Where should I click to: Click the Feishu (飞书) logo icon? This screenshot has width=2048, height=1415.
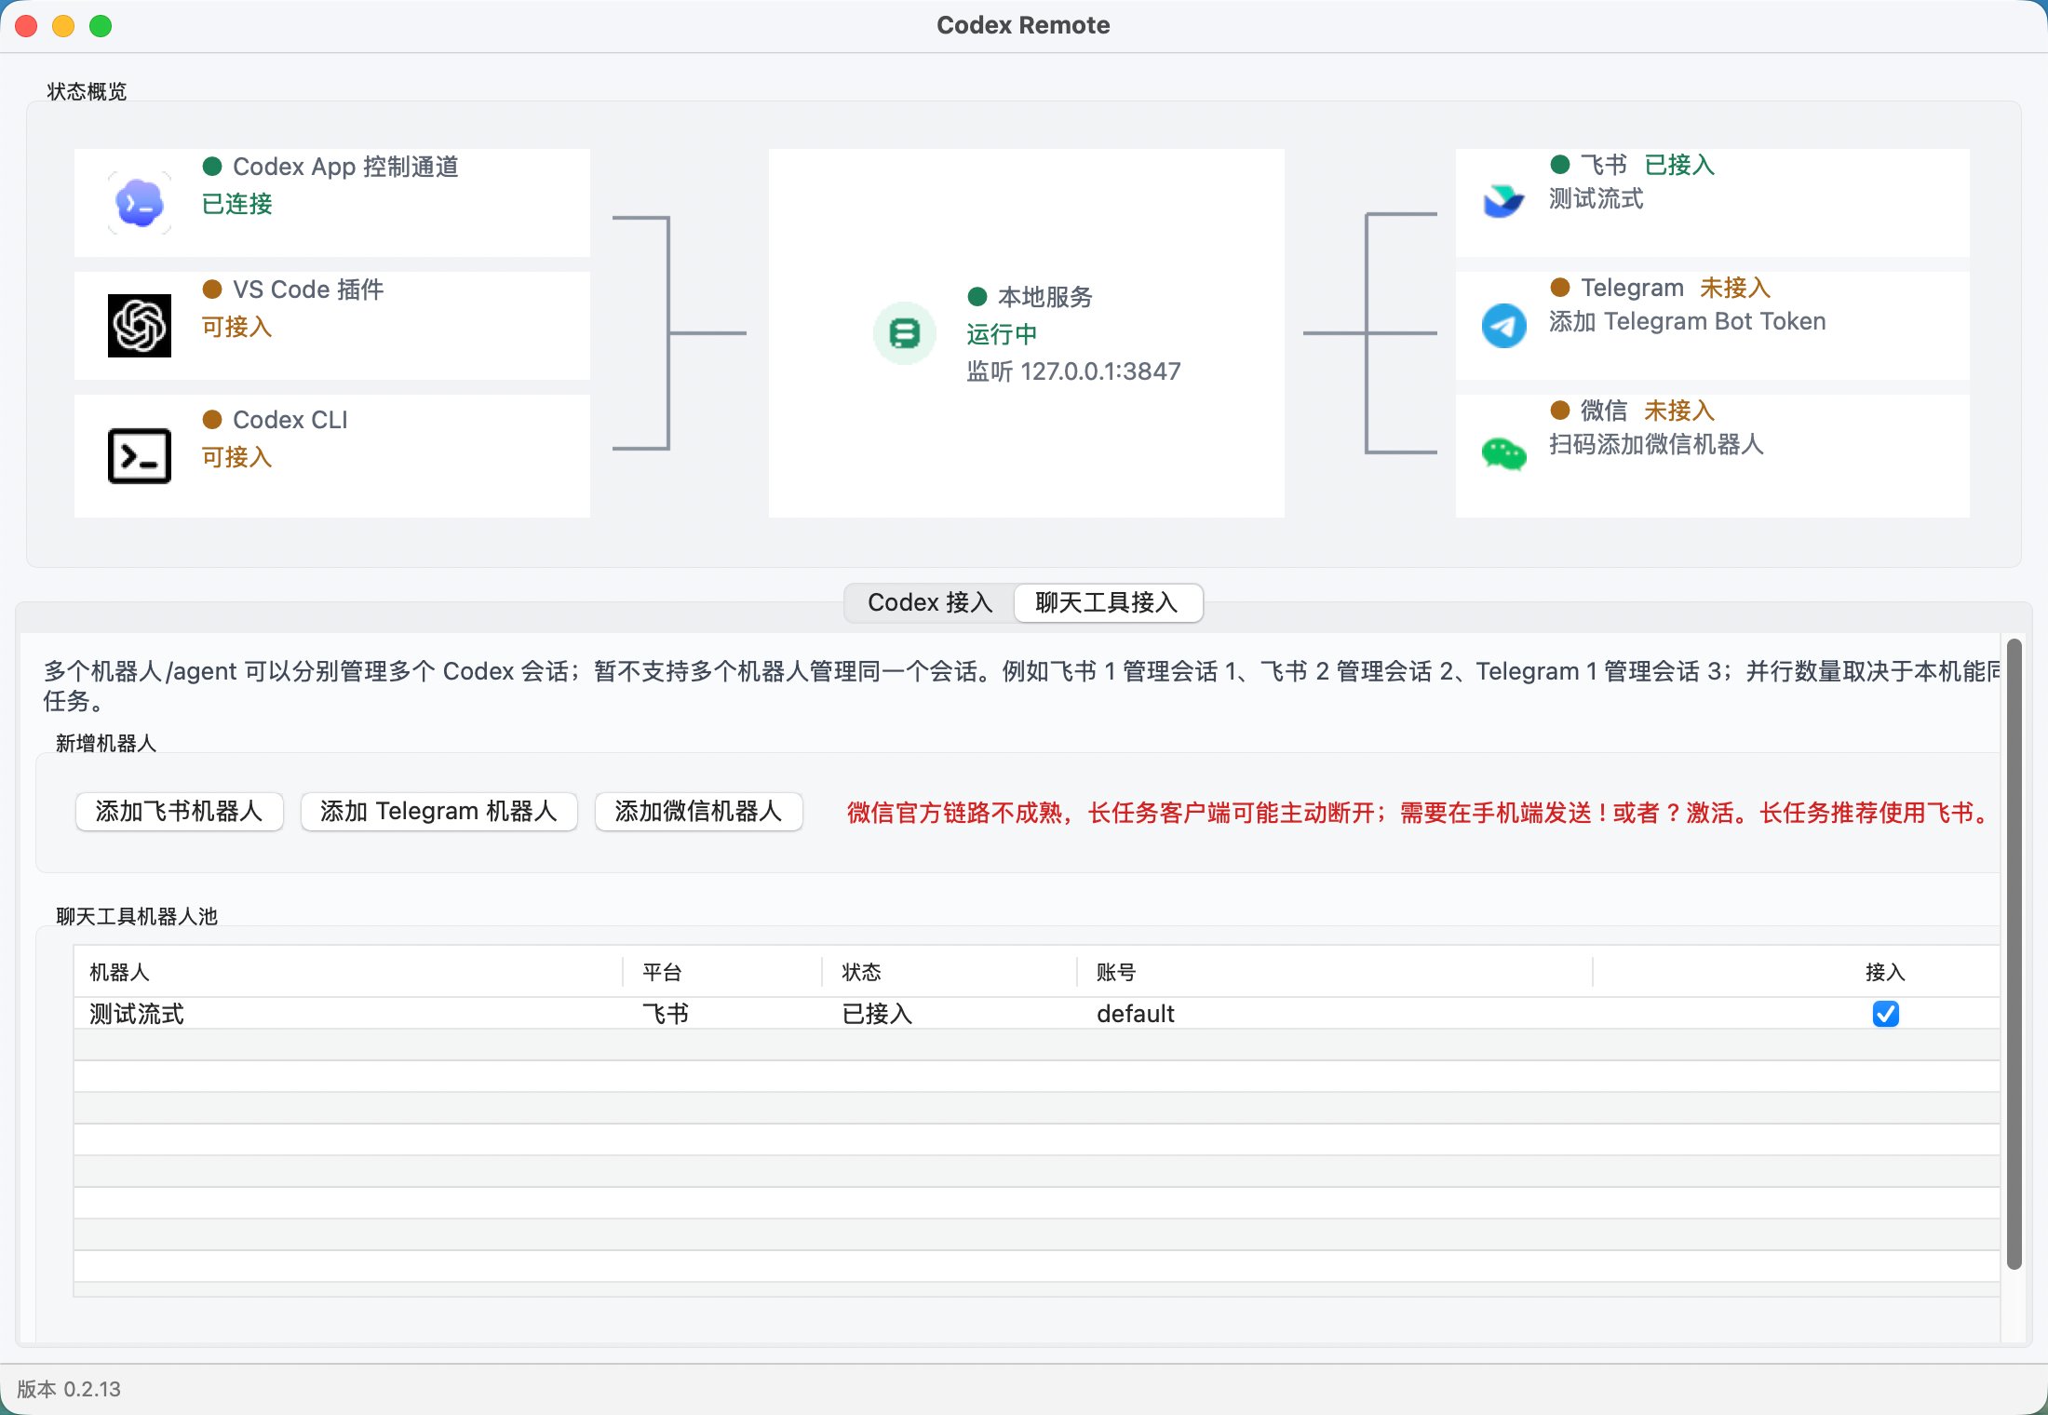pos(1503,201)
